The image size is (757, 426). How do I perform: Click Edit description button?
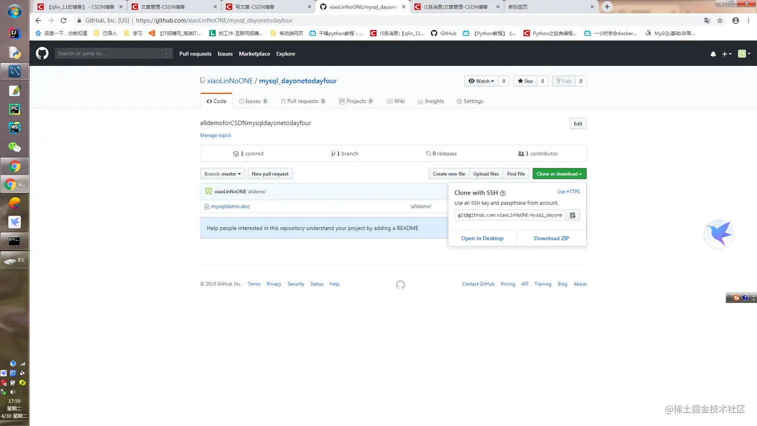point(578,124)
